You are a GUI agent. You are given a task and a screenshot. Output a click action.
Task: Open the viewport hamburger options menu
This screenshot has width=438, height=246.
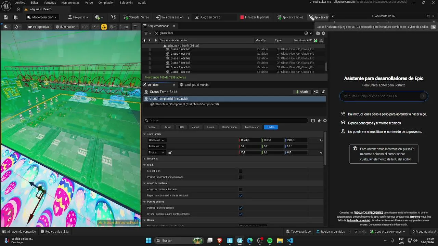click(x=136, y=27)
